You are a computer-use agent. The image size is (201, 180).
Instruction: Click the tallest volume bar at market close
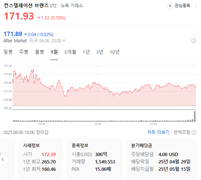click(x=195, y=116)
